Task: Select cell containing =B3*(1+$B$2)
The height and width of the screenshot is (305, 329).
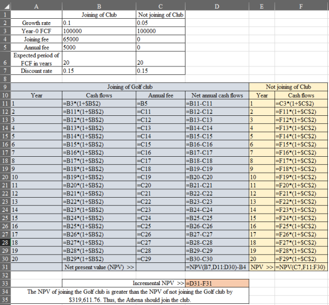Action: coord(99,103)
